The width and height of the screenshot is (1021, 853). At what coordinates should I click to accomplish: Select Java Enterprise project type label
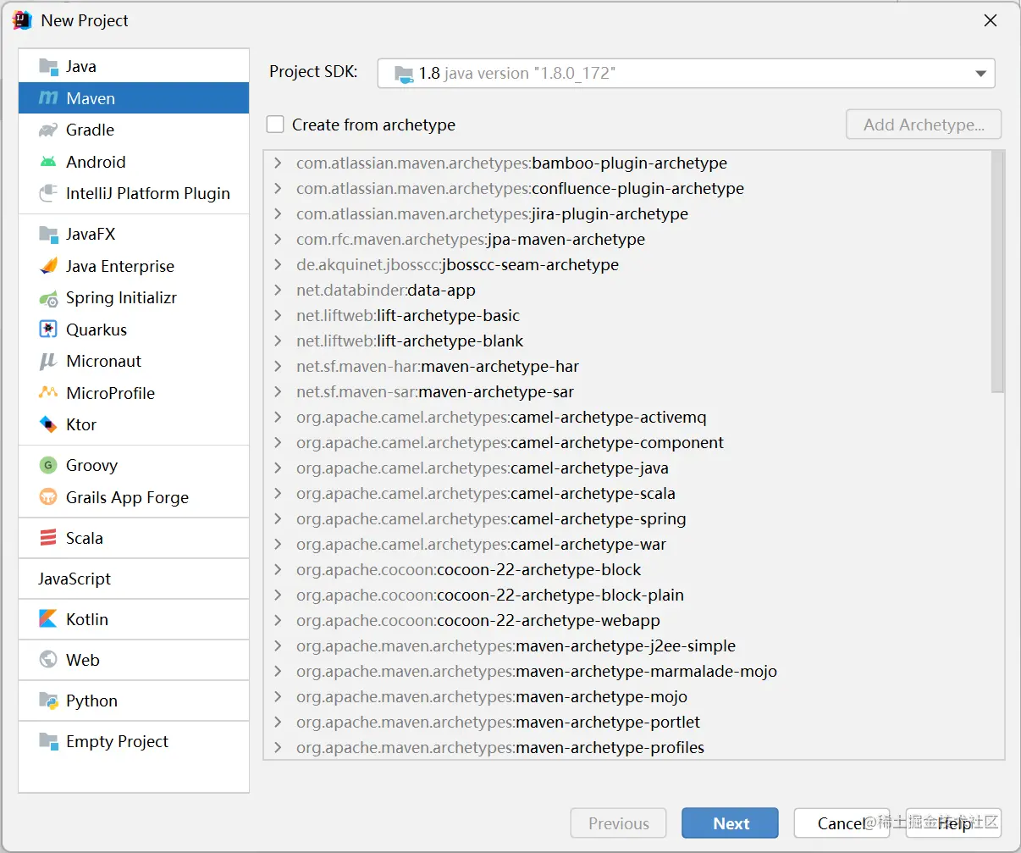point(120,266)
